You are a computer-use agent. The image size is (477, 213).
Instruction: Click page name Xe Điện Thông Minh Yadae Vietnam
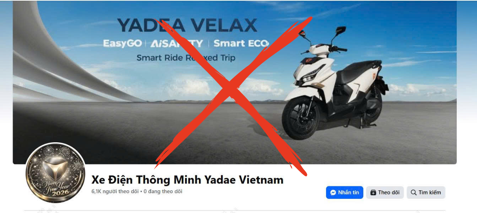188,180
